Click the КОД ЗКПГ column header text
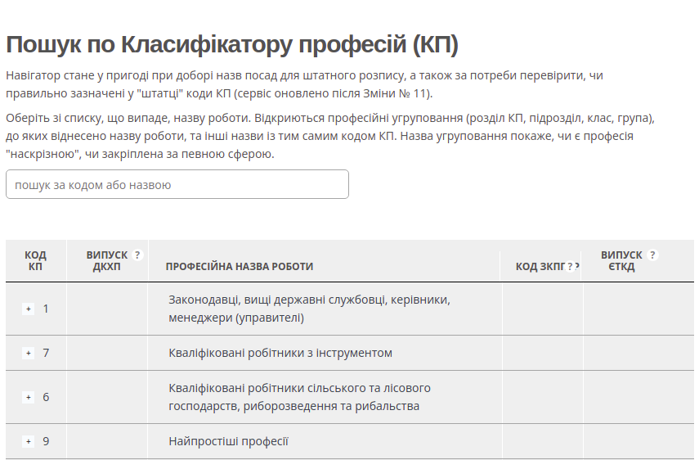This screenshot has width=699, height=460. (540, 267)
